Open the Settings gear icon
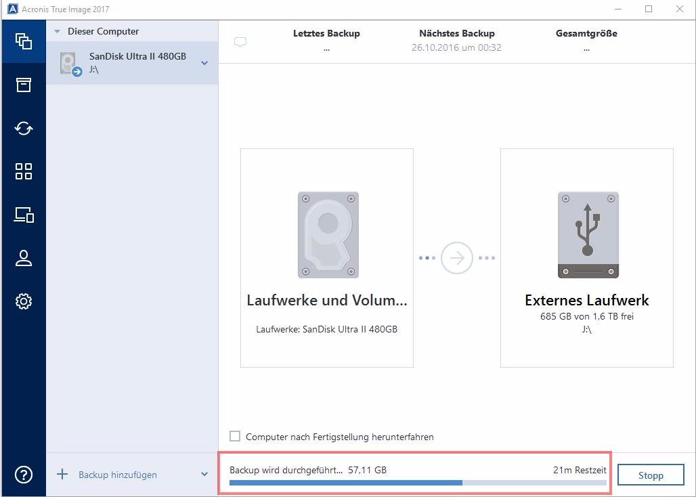This screenshot has height=497, width=696. [x=24, y=301]
